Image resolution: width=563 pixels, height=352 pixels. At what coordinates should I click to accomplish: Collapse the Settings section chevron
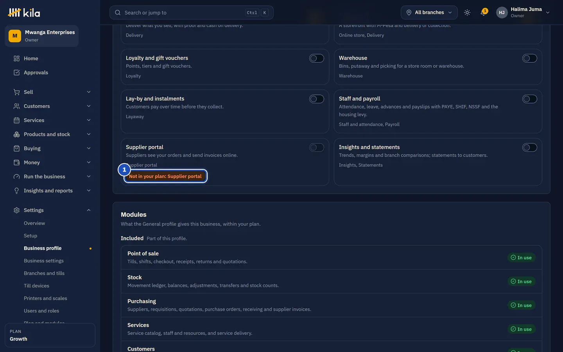(89, 210)
